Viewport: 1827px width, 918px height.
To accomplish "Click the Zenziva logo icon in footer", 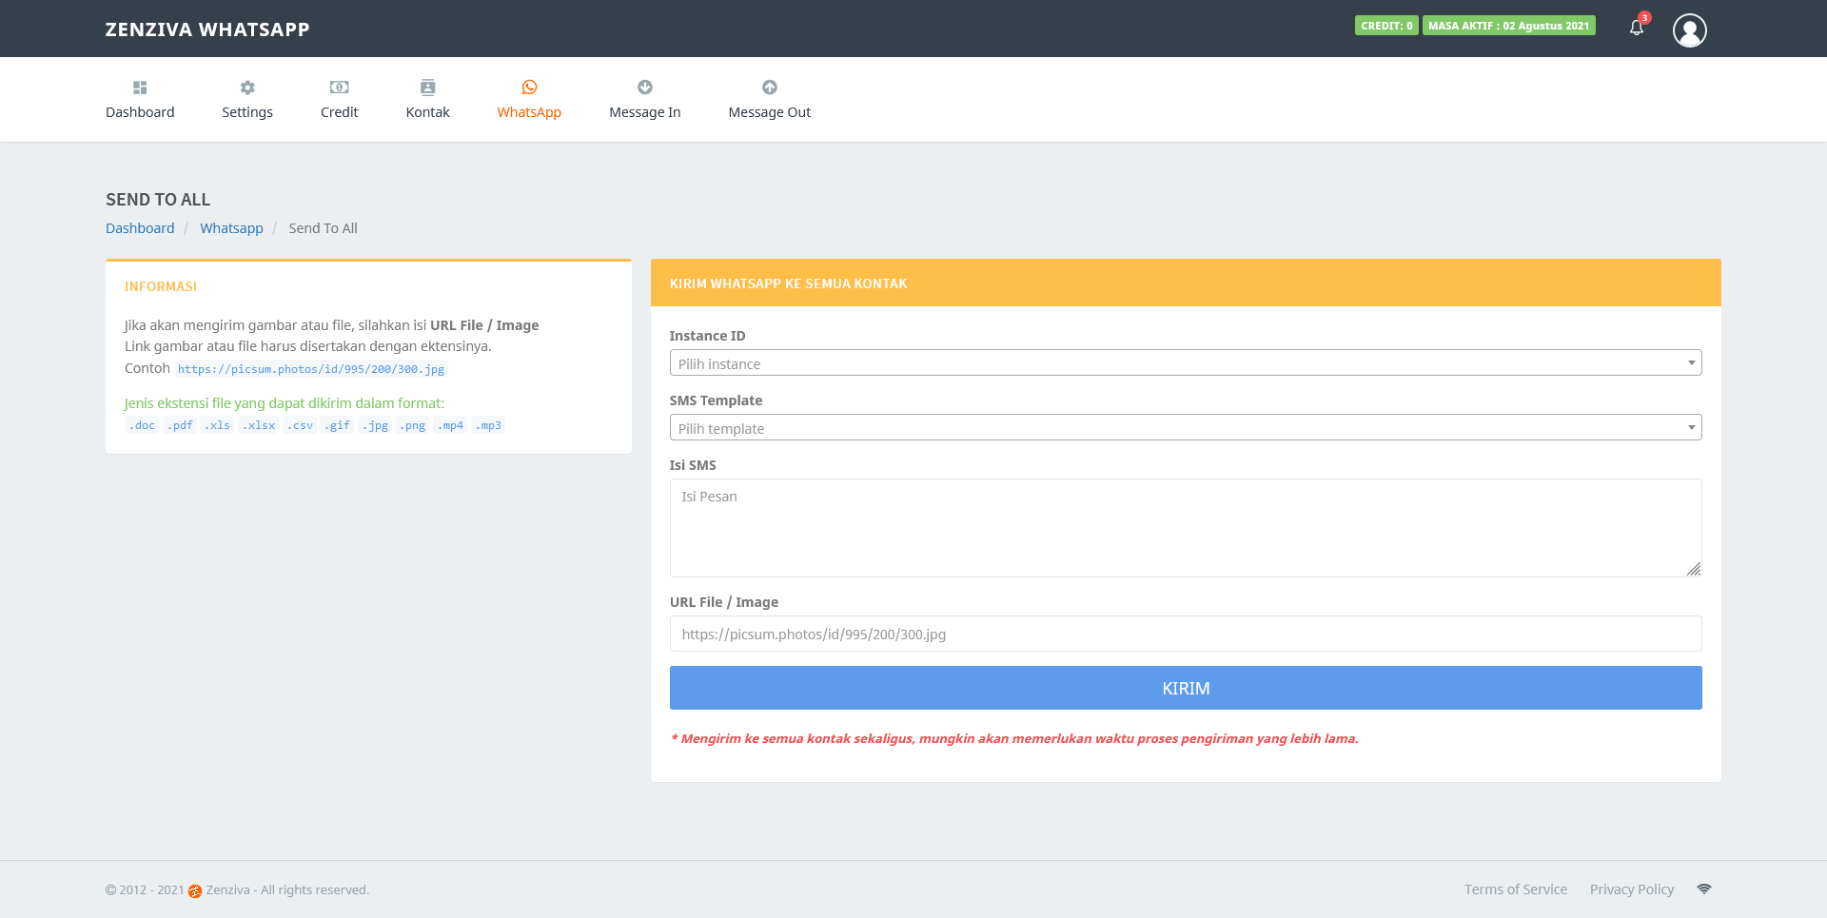I will pos(195,891).
